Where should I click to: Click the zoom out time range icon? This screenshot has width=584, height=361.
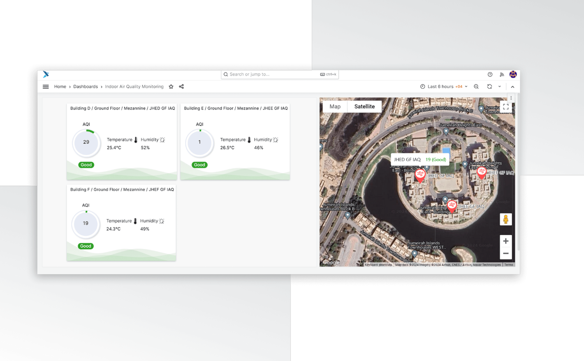pyautogui.click(x=476, y=86)
